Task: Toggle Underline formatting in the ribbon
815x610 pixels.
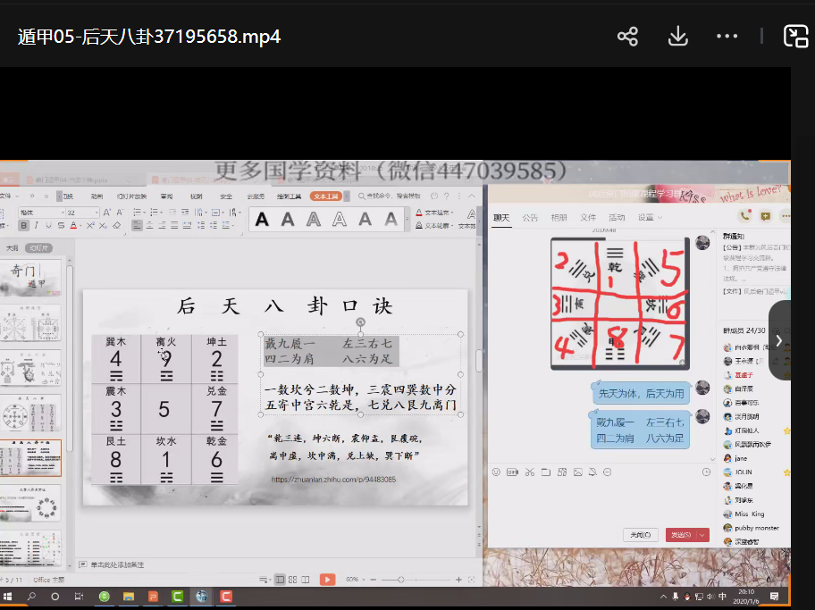Action: (48, 226)
